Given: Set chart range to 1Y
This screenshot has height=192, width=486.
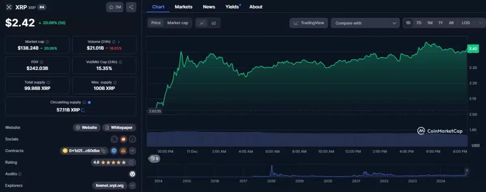Looking at the screenshot, I should (441, 23).
